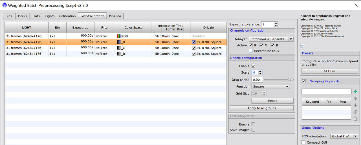This screenshot has height=145, width=361.
Task: Uncheck the Active R channel checkbox
Action: (x=251, y=45)
